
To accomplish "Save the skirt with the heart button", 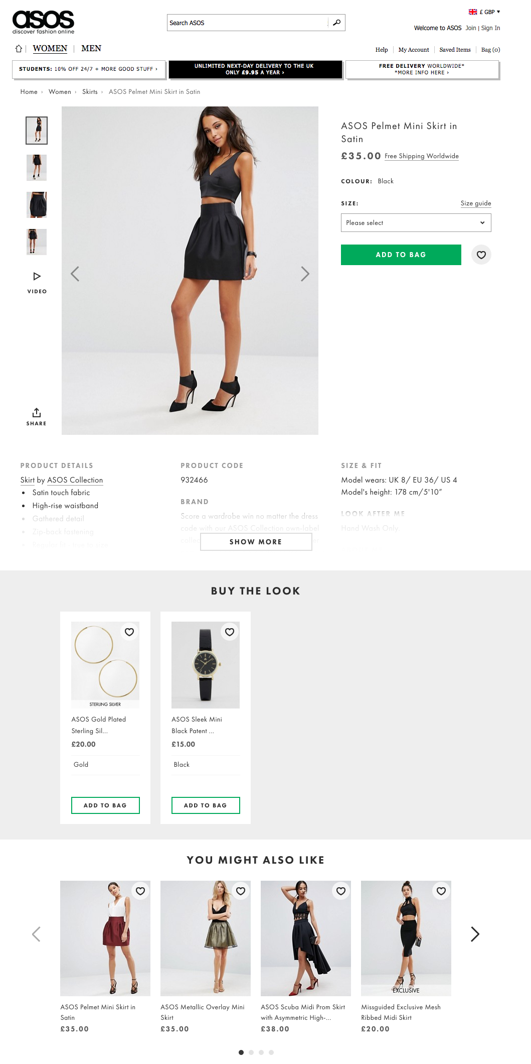I will pos(481,255).
